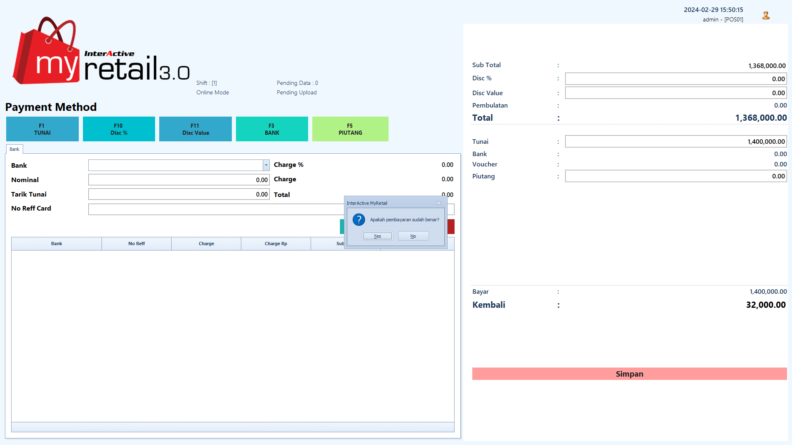Confirm payment by clicking Yes
Viewport: 792px width, 445px height.
(x=377, y=236)
